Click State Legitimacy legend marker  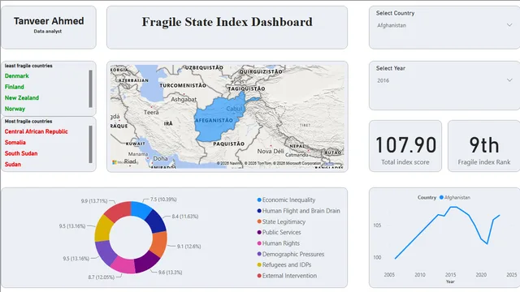point(259,221)
